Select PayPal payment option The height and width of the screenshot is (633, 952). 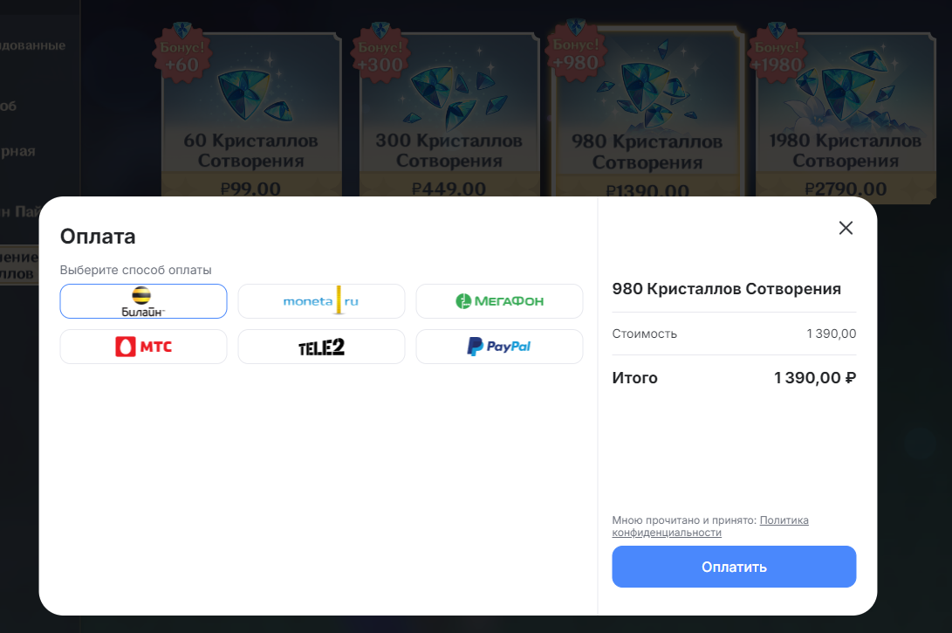[499, 347]
